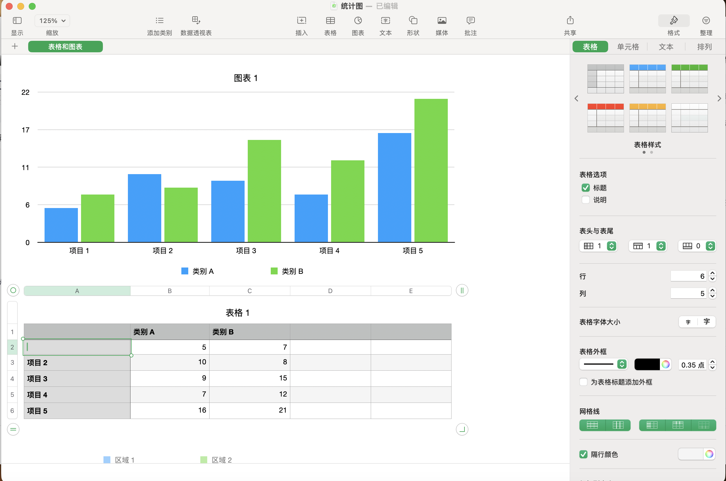Switch to the 文本 inspector tab
Image resolution: width=726 pixels, height=481 pixels.
(x=666, y=47)
